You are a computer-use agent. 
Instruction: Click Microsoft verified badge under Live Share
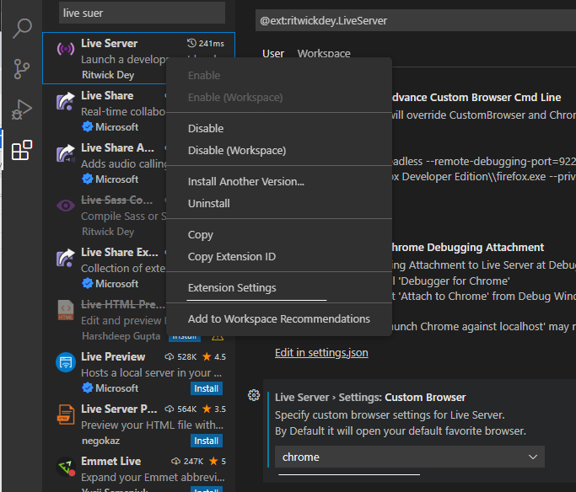coord(88,127)
